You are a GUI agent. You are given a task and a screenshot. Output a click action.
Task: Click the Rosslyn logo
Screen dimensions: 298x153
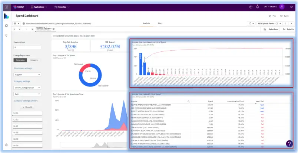coord(19,7)
